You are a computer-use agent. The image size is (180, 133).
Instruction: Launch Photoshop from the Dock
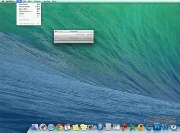tap(157, 127)
